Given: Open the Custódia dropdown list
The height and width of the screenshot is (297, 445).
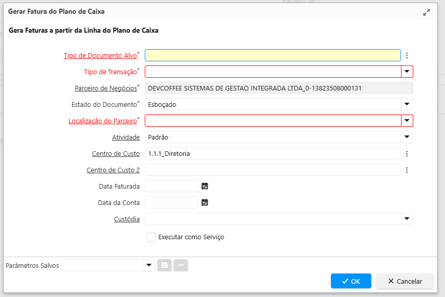Looking at the screenshot, I should point(407,219).
